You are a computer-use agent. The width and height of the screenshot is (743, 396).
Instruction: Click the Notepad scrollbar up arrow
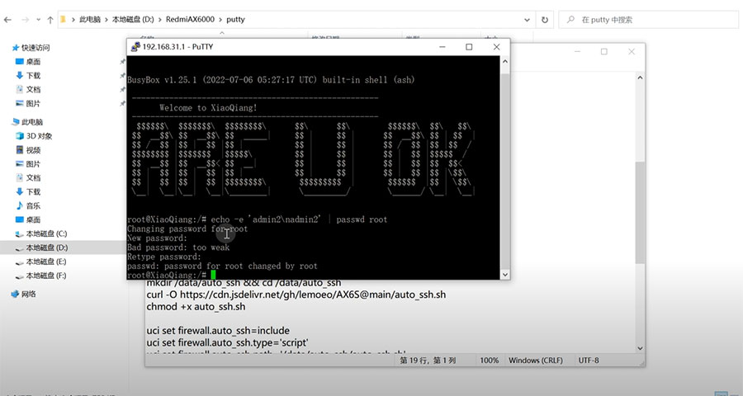point(640,78)
